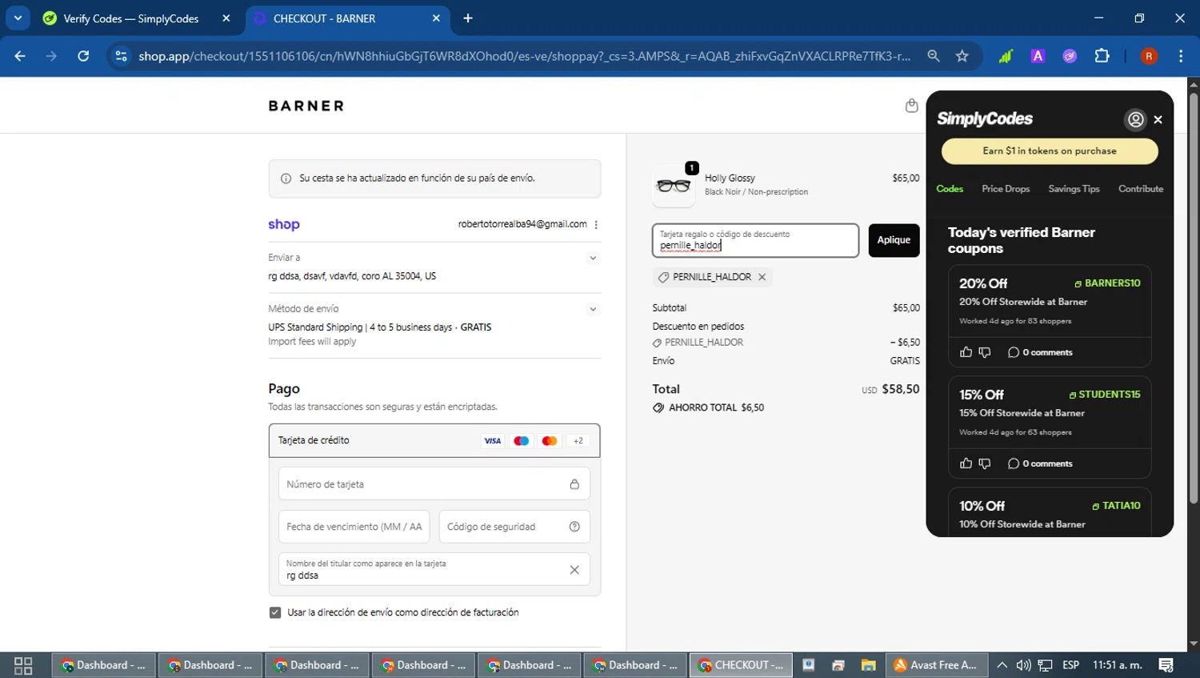
Task: Show the +2 additional card brands
Action: click(x=578, y=441)
